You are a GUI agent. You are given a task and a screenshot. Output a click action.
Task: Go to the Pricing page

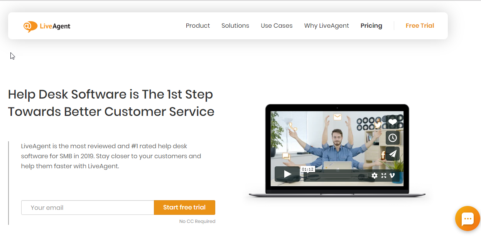click(371, 26)
